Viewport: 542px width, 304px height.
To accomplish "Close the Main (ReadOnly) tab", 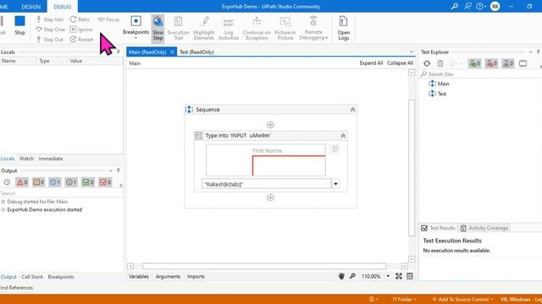I will tap(172, 52).
